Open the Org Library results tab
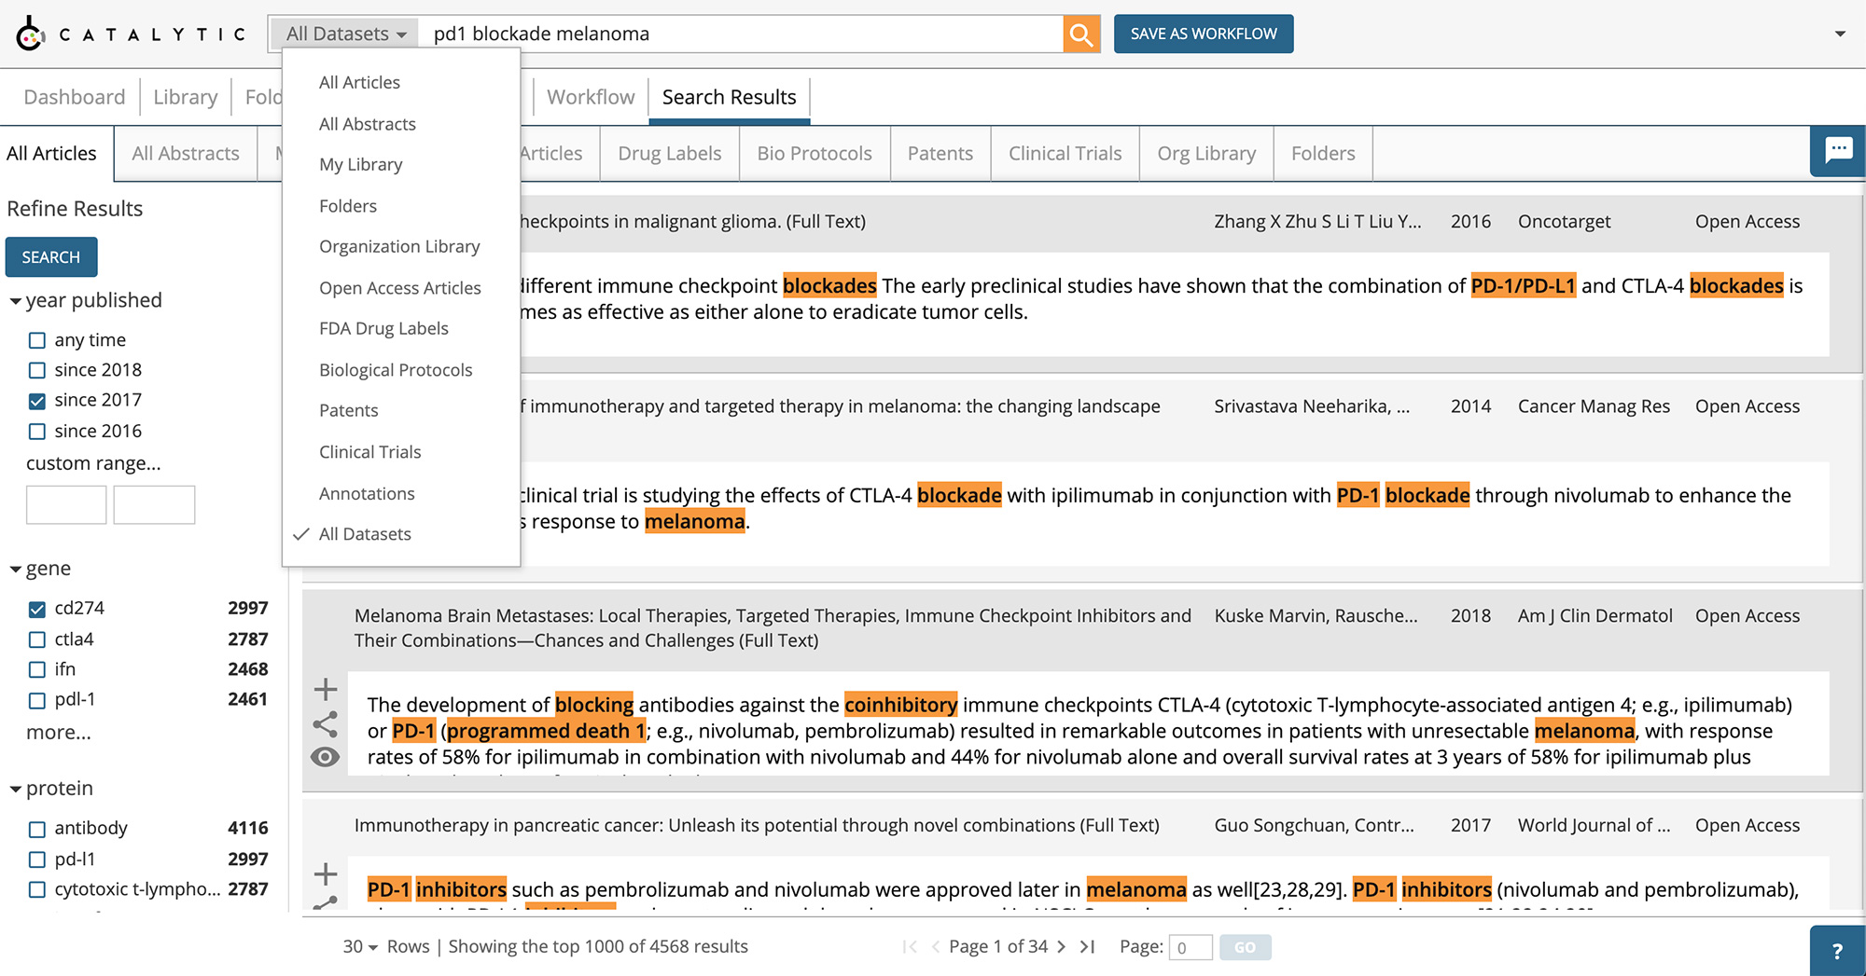Screen dimensions: 1866x976 (x=1206, y=154)
